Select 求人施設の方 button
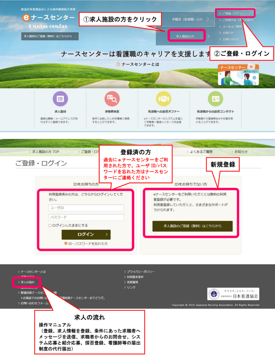The width and height of the screenshot is (275, 357). pos(185,36)
